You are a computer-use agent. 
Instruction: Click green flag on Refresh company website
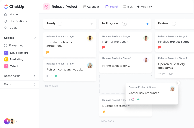(x=56, y=76)
